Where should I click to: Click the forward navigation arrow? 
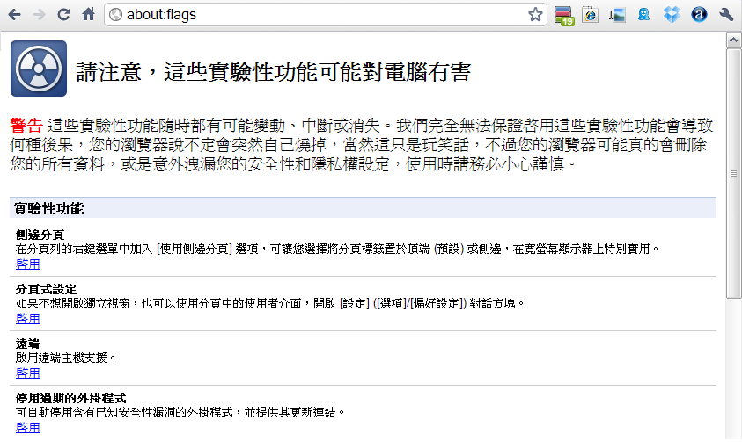40,15
